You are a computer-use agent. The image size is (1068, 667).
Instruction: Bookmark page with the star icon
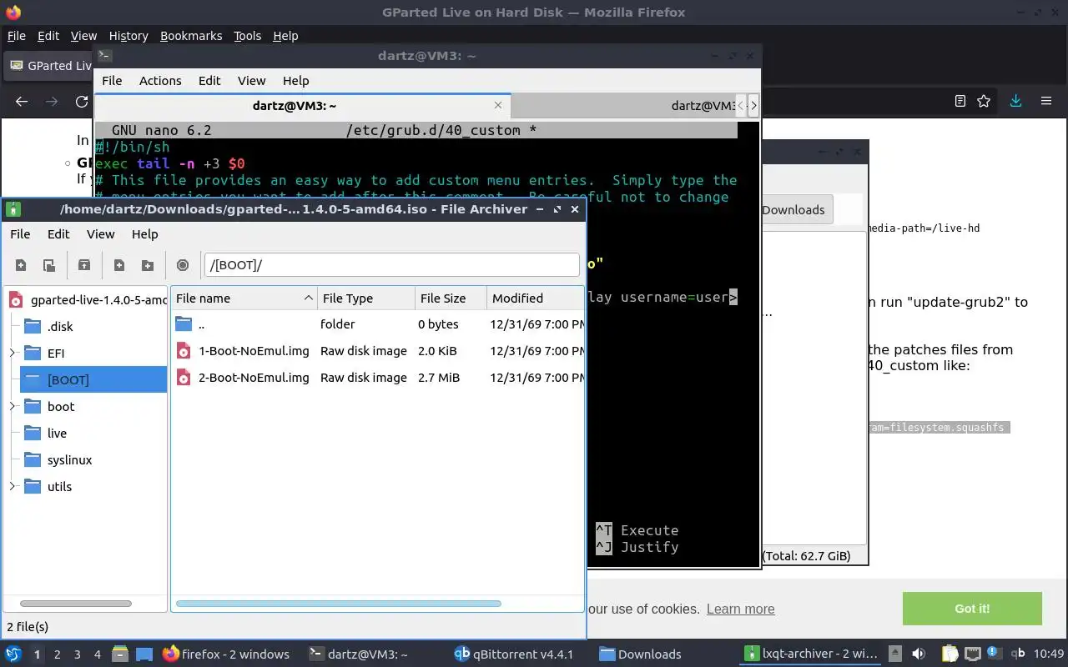984,101
